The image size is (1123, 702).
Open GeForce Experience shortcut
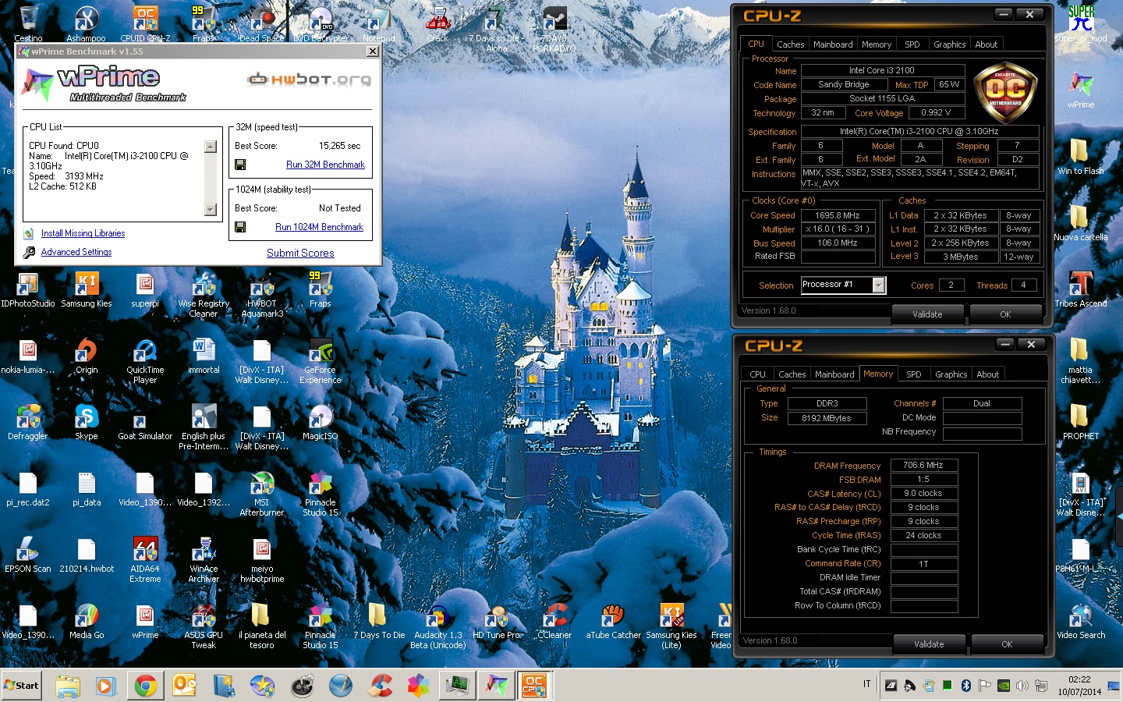(x=321, y=360)
